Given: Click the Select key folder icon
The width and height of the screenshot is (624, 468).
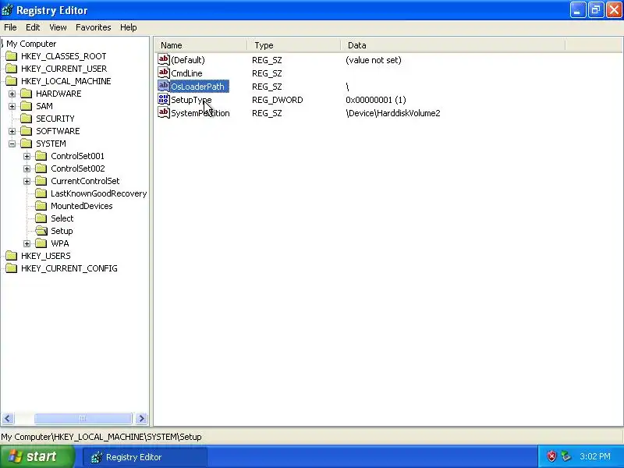Looking at the screenshot, I should click(41, 218).
